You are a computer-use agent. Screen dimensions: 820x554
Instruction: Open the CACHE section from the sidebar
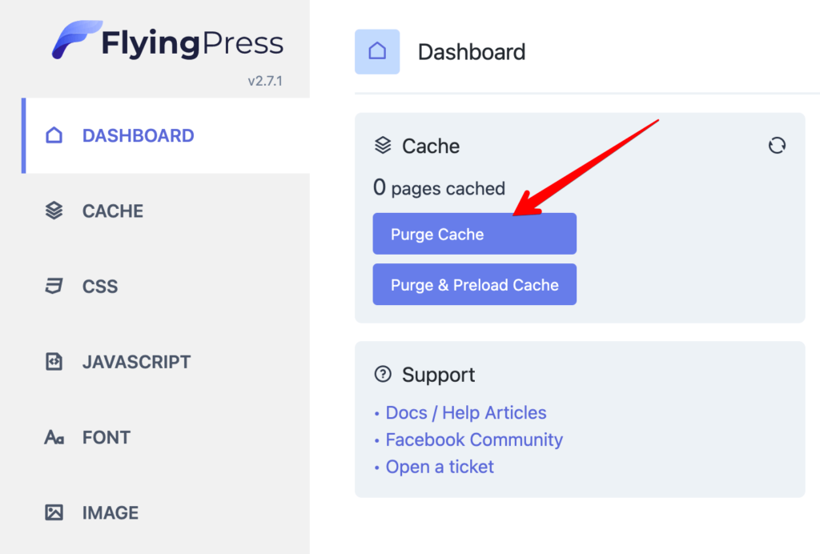pos(112,211)
